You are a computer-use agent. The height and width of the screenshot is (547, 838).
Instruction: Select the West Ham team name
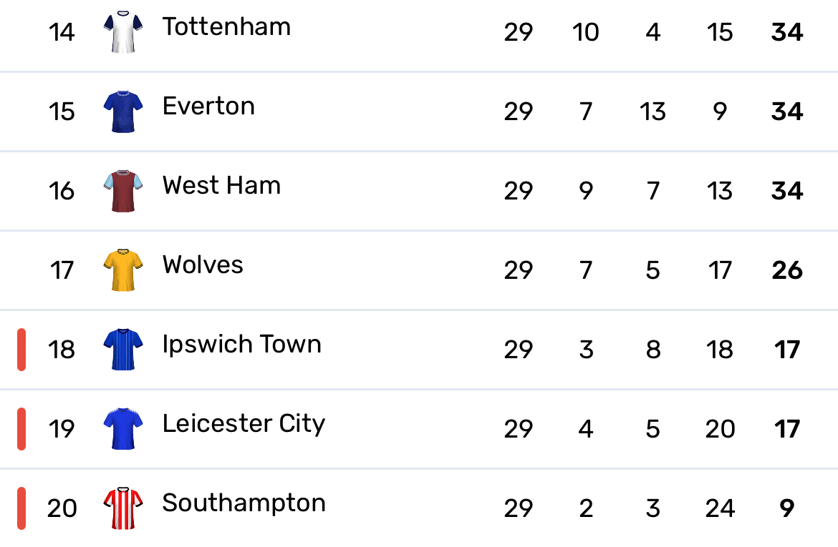point(221,186)
